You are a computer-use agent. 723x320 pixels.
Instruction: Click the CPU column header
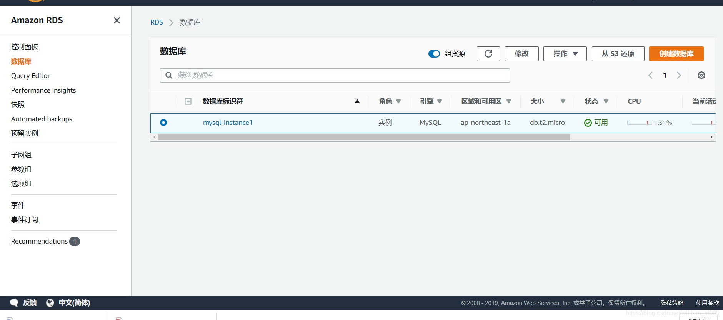coord(634,101)
